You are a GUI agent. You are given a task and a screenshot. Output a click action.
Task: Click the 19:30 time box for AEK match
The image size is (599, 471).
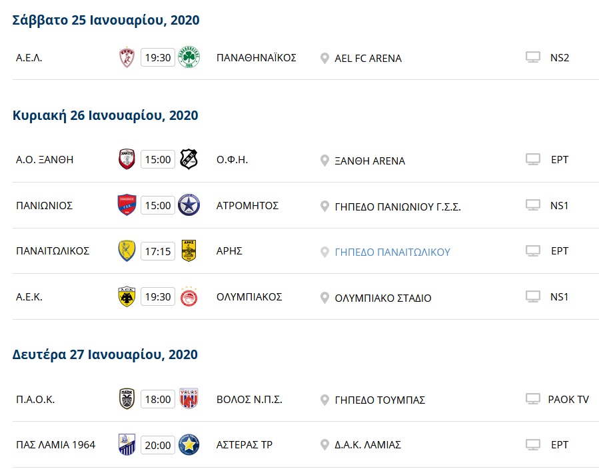(158, 297)
